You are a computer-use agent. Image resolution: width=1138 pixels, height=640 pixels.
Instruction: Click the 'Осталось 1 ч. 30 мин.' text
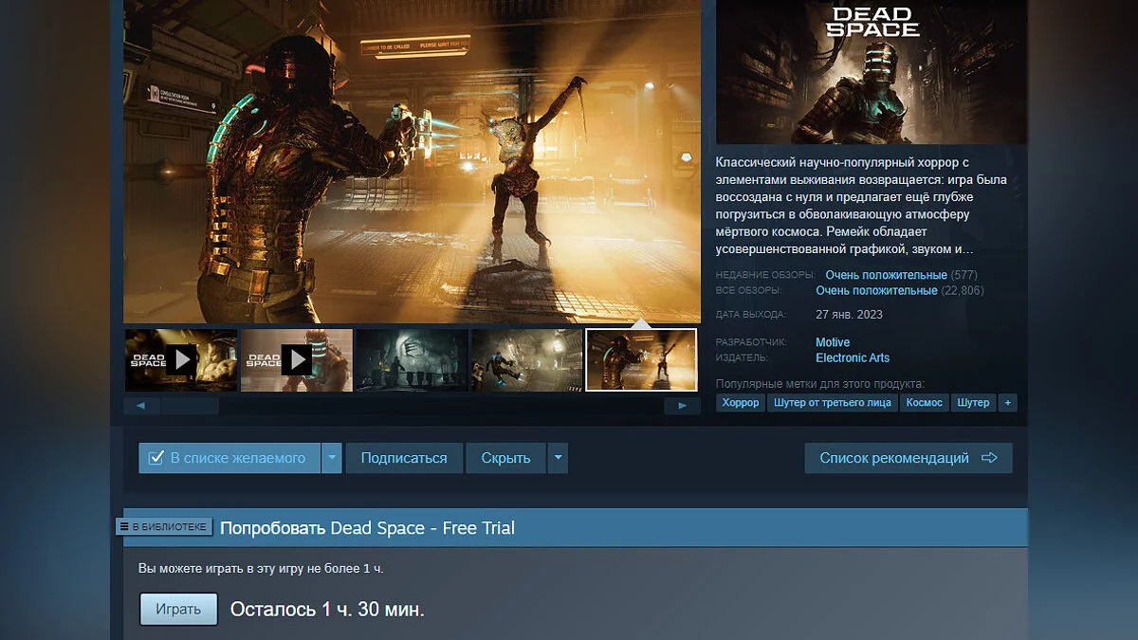[327, 609]
